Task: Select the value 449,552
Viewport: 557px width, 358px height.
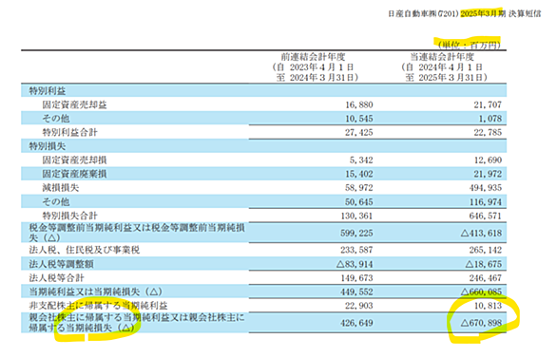Action: (x=356, y=292)
